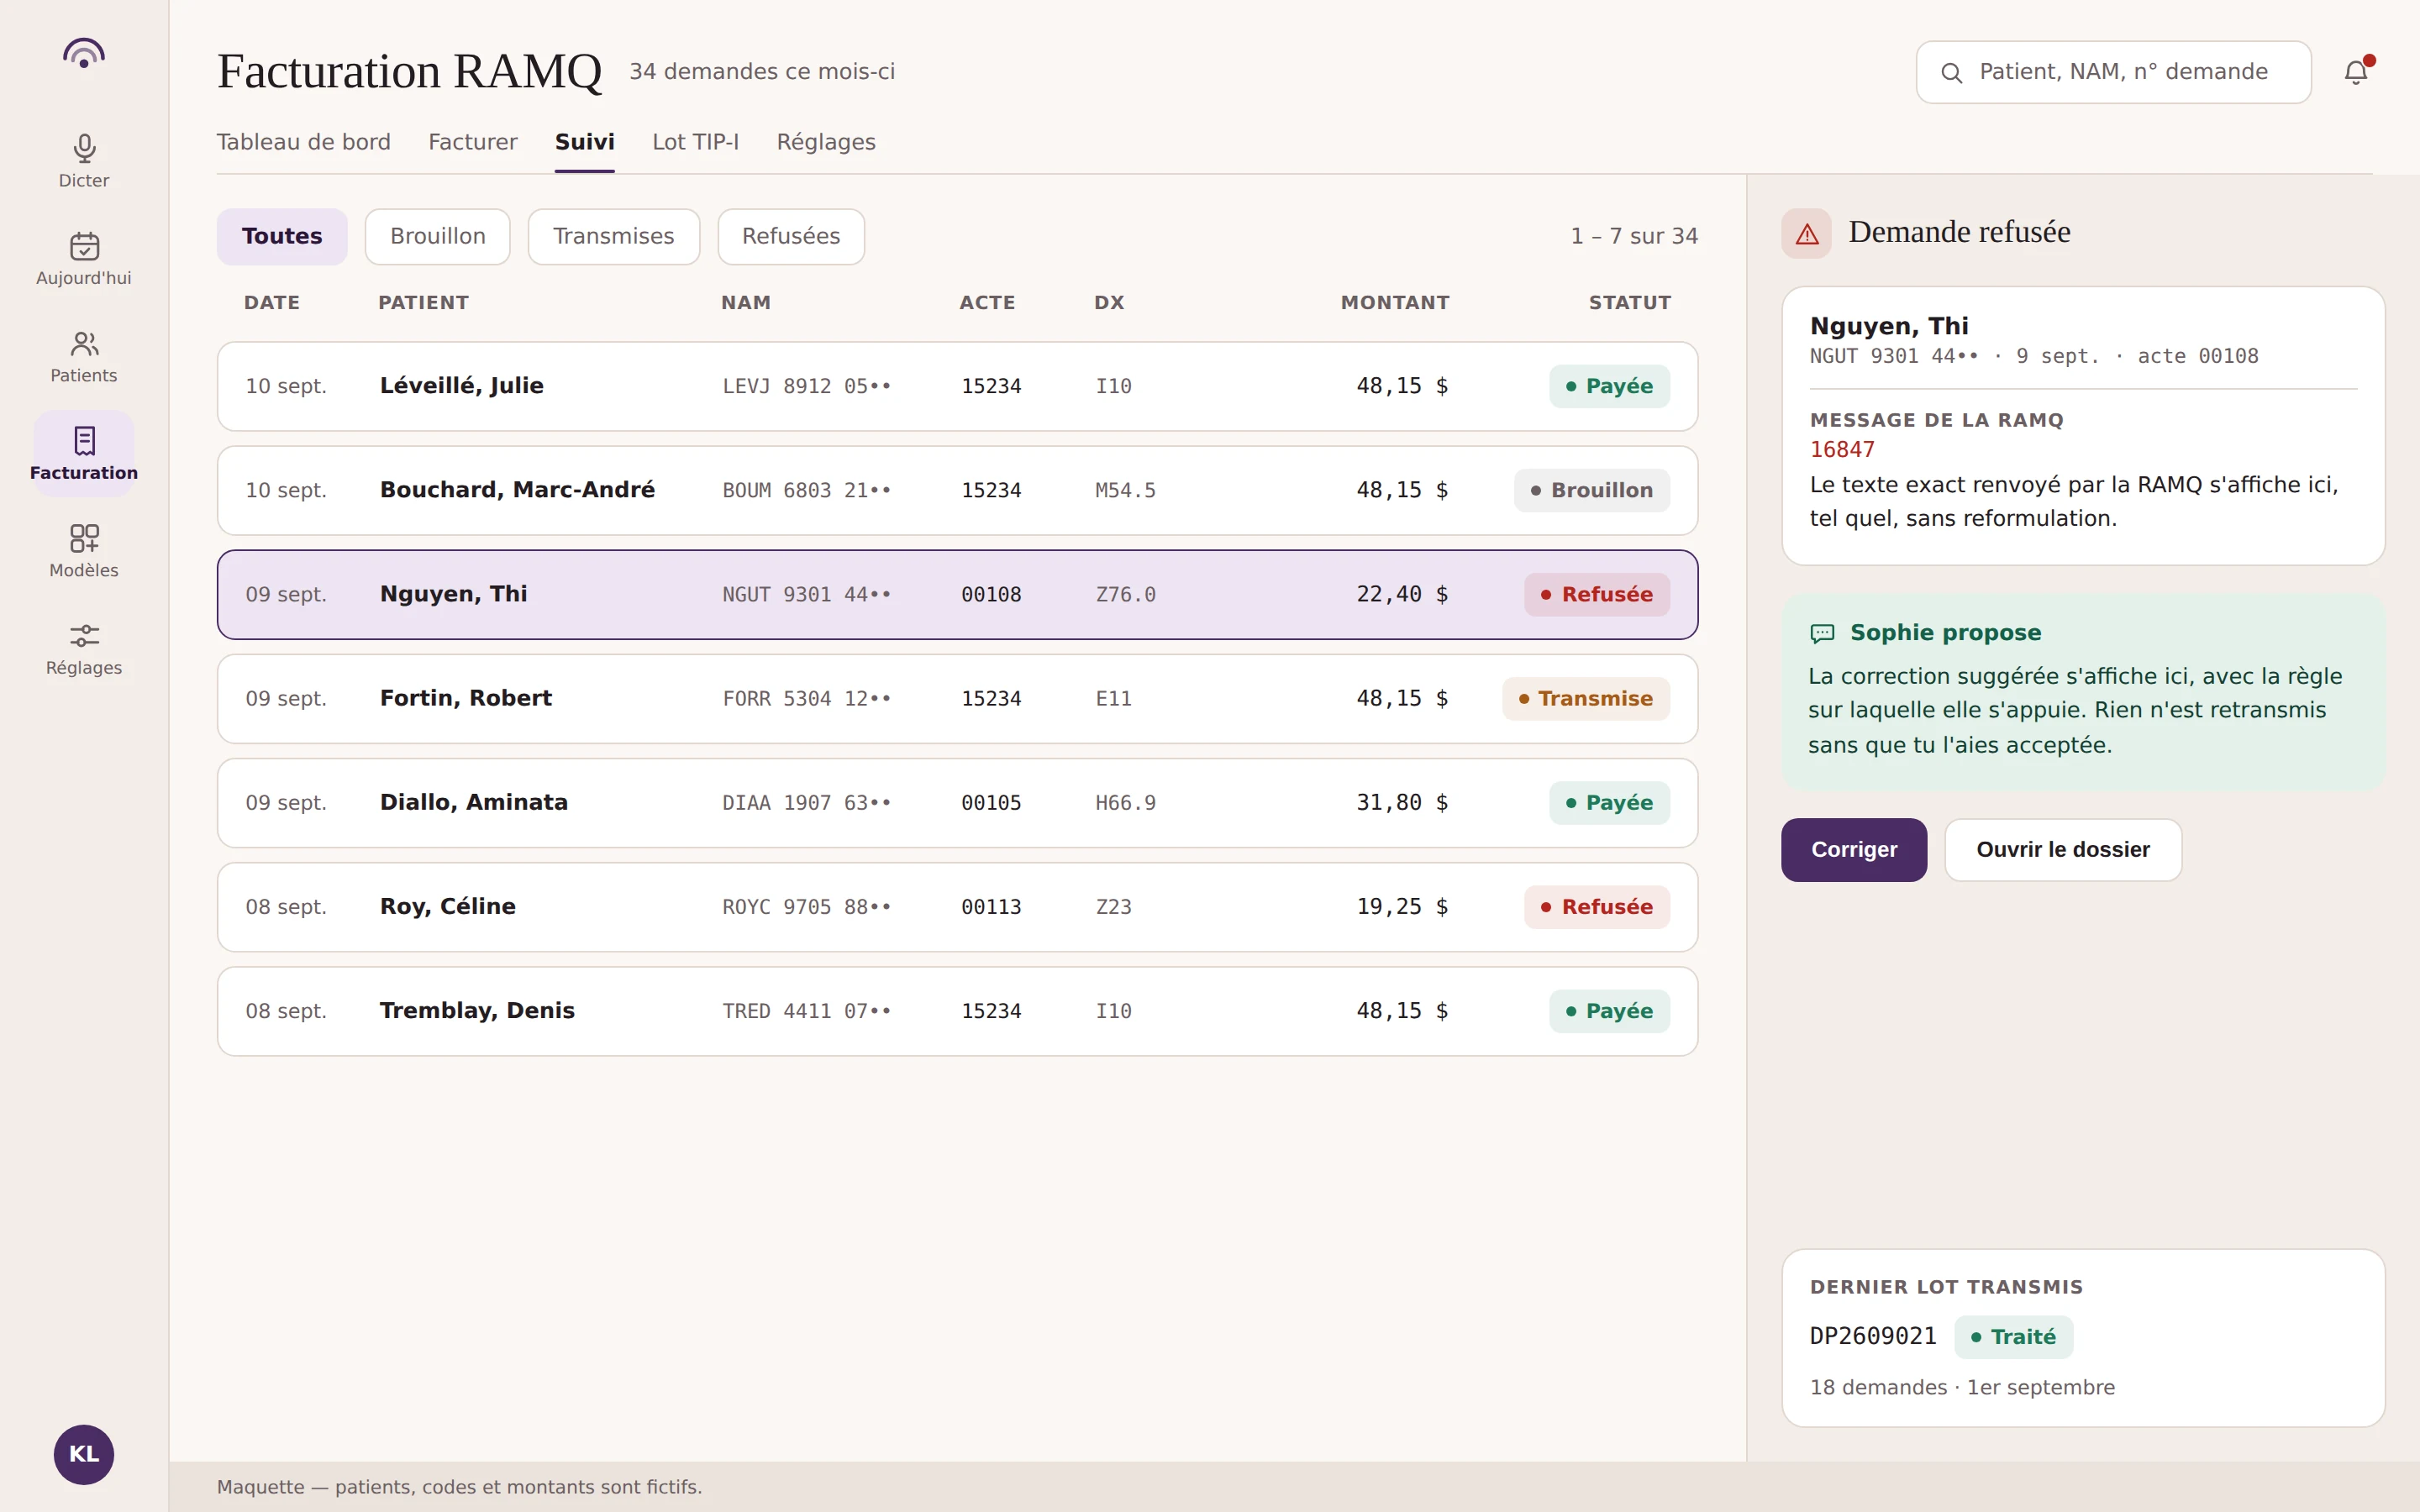Select the Roy, Céline row
Viewport: 2420px width, 1512px height.
958,906
